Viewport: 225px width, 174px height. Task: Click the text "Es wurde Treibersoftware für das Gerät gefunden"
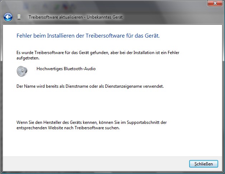(x=63, y=53)
